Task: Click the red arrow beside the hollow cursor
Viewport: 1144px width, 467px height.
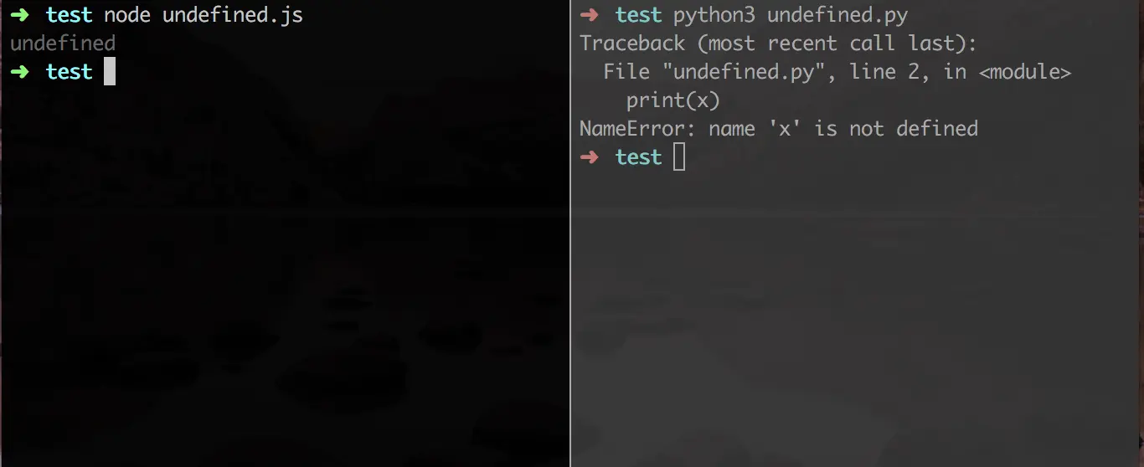Action: tap(590, 157)
